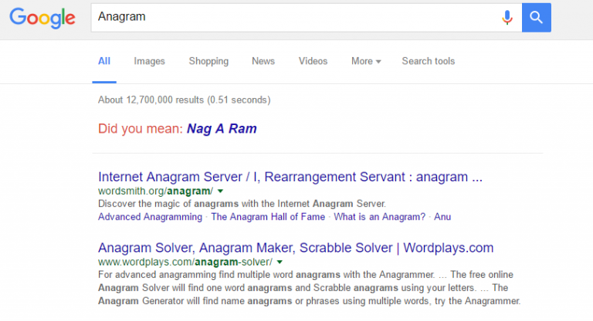This screenshot has width=593, height=321.
Task: Click the search box containing Anagram
Action: point(307,18)
